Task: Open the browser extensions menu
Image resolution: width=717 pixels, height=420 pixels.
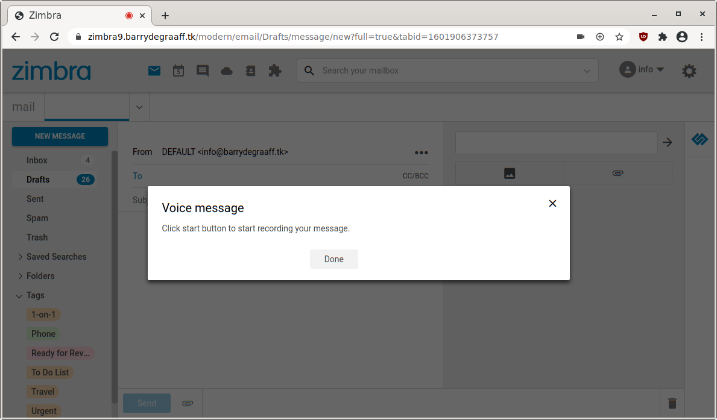Action: coord(663,37)
